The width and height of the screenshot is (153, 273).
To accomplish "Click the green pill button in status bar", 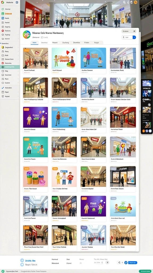I will pos(145,271).
